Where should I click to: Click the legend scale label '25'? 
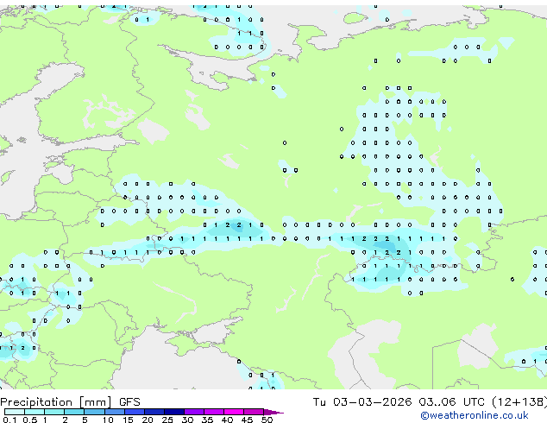click(x=167, y=420)
